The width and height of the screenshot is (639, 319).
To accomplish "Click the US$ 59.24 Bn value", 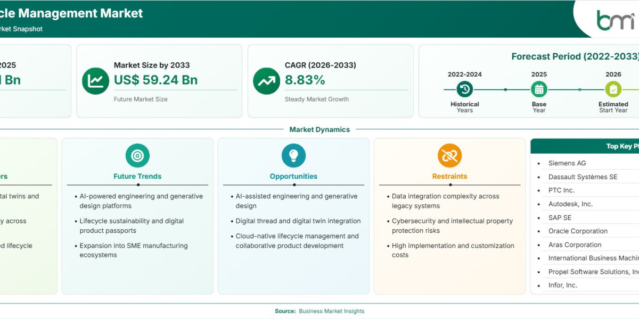I will click(155, 80).
